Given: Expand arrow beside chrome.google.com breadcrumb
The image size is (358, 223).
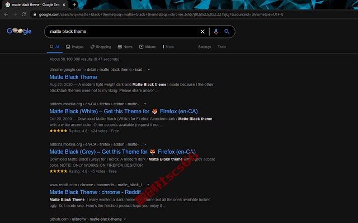Looking at the screenshot, I should click(149, 70).
